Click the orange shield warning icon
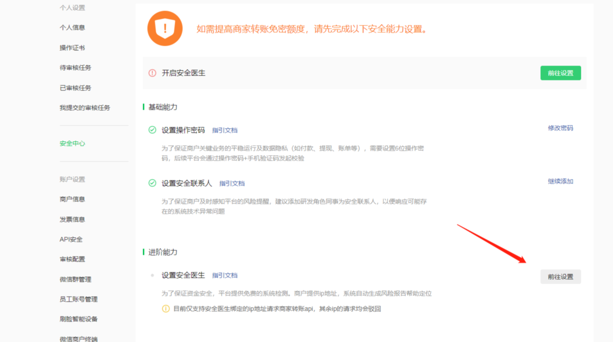Viewport: 613px width, 342px height. coord(165,28)
